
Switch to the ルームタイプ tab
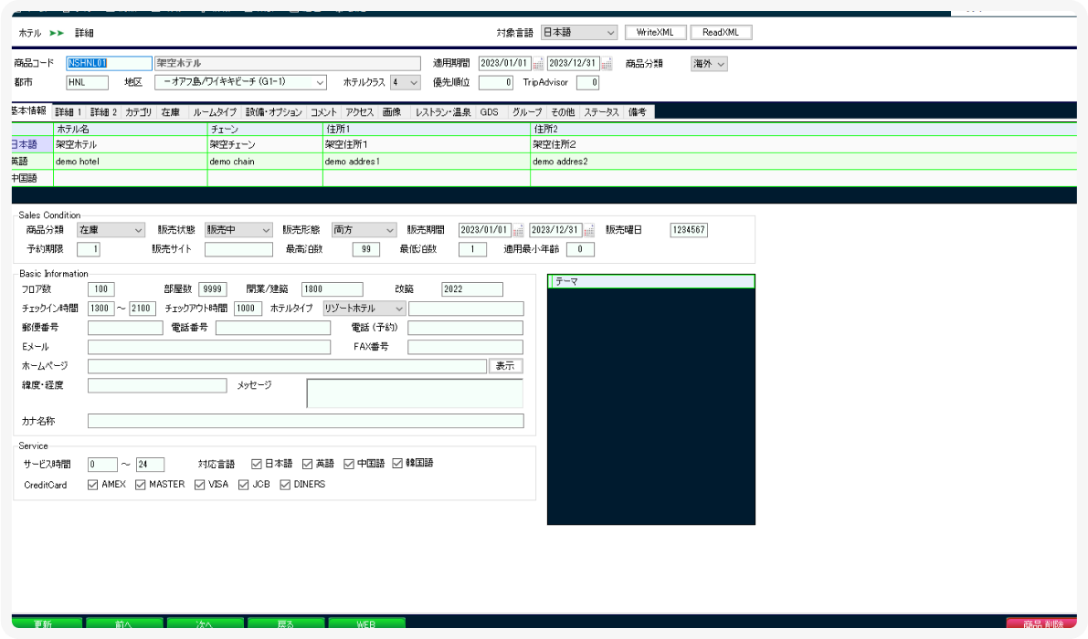(215, 112)
